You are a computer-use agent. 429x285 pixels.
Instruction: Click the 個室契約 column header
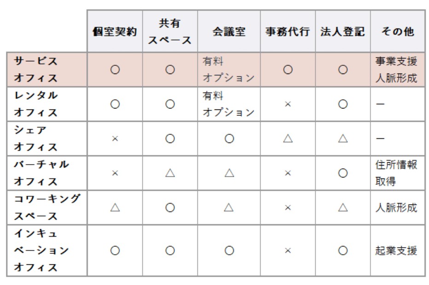[115, 31]
